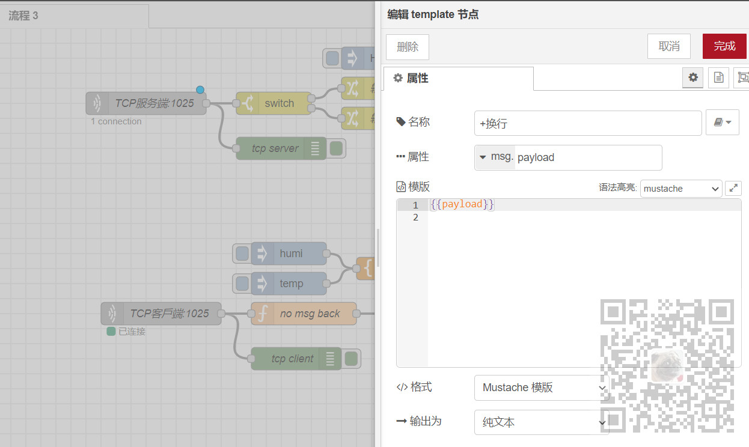
Task: Expand the template editor to full size
Action: [x=733, y=188]
